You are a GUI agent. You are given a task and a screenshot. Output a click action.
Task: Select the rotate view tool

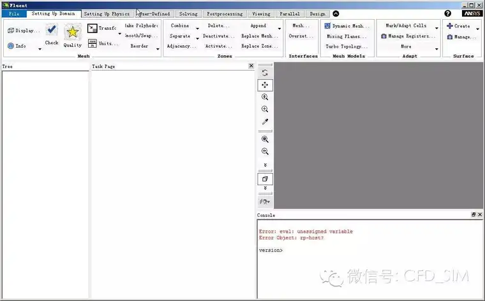pos(265,73)
